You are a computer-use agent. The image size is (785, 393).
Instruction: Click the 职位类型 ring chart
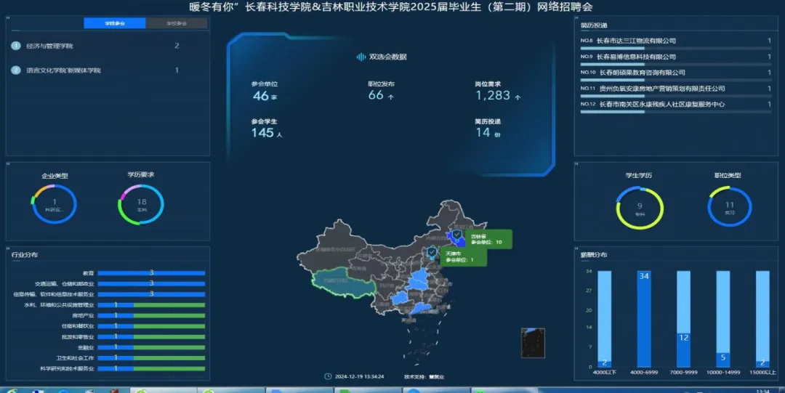(730, 208)
